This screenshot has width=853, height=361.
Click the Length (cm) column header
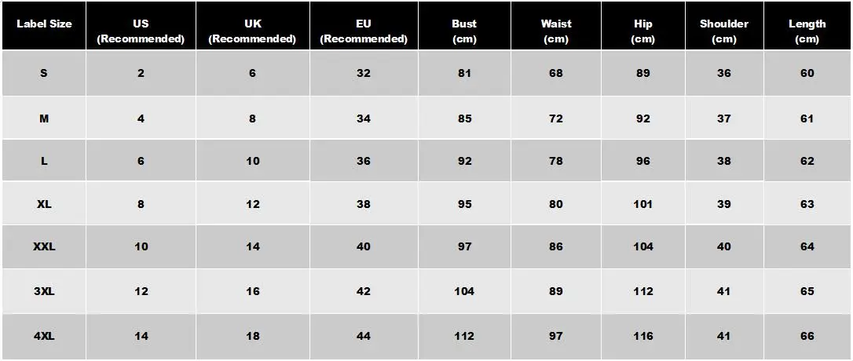click(x=807, y=31)
